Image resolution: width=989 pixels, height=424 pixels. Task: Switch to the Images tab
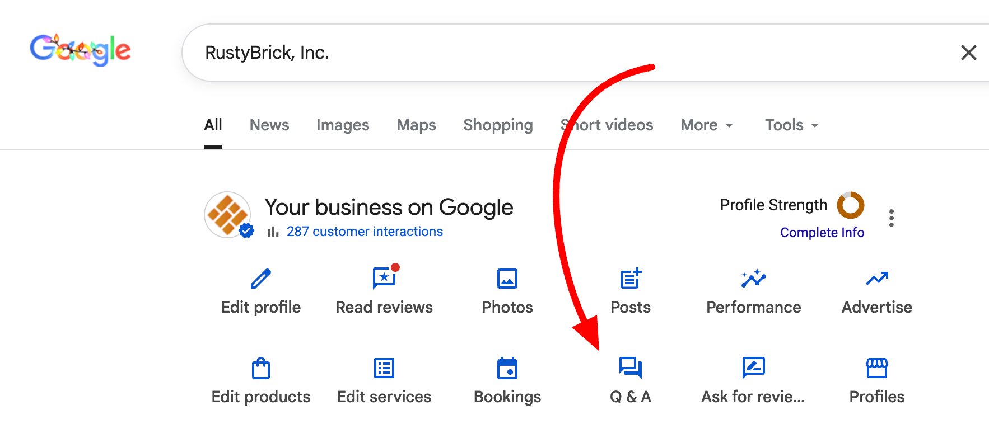pos(343,125)
